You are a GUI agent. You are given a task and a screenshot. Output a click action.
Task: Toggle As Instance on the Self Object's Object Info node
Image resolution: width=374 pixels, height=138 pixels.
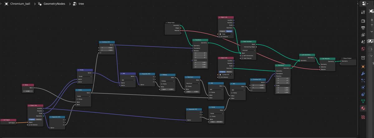point(29,125)
